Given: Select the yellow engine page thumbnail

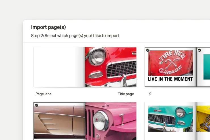Looking at the screenshot, I should point(203,121).
